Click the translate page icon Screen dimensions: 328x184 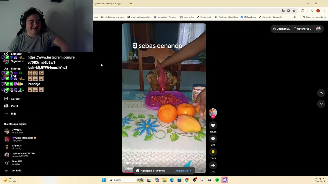click(283, 11)
